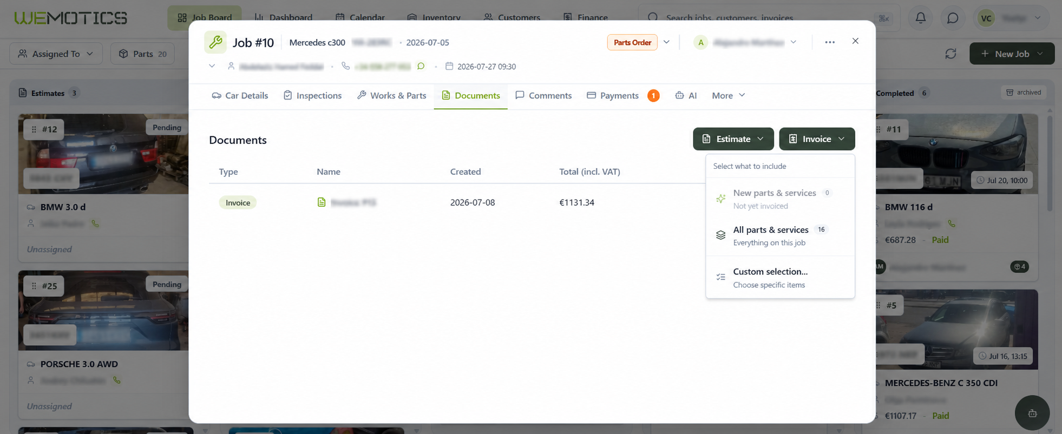Click the Jul 20, 10:00 time badge
This screenshot has height=434, width=1062.
[1002, 180]
